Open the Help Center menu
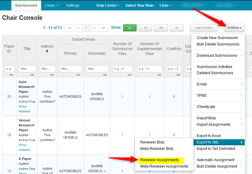Image resolution: width=252 pixels, height=174 pixels. tap(107, 5)
